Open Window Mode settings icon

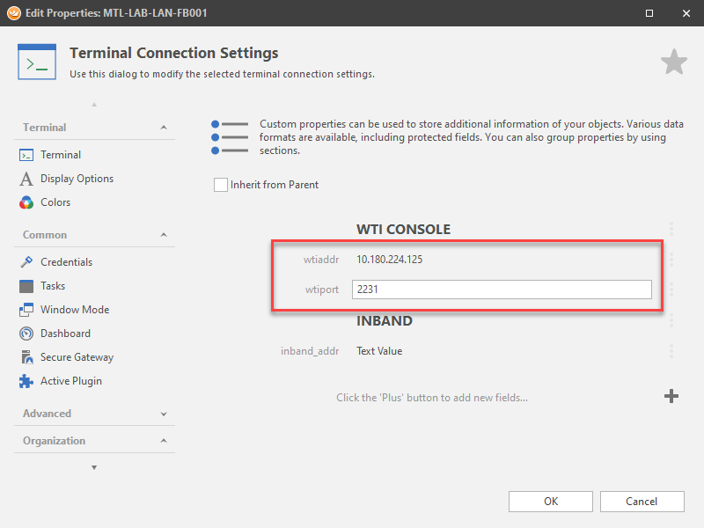26,310
